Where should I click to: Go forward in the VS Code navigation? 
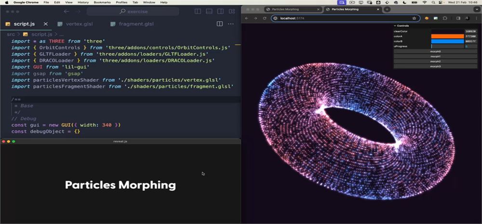click(79, 12)
